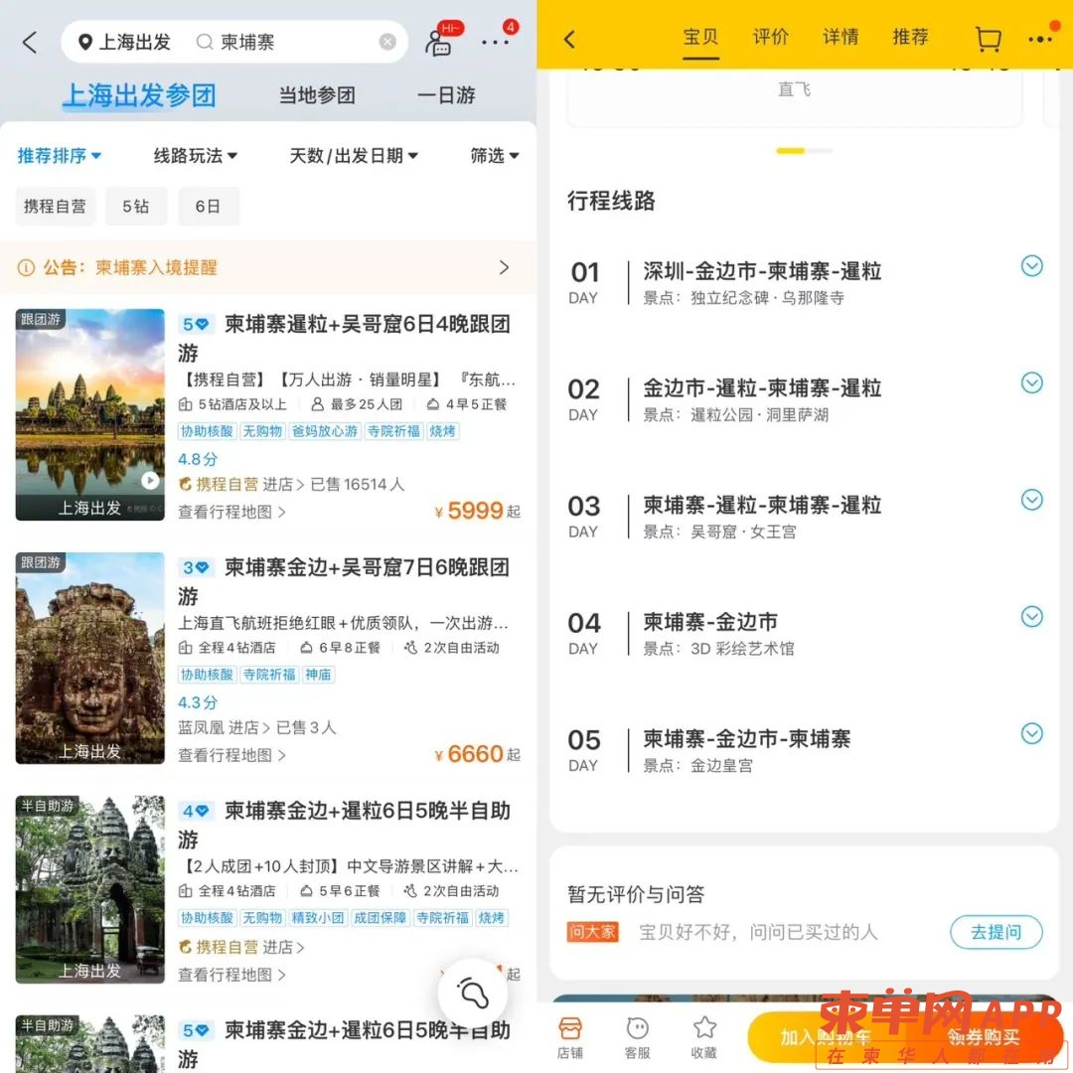Open 携程自营 进店 link on first tour

pyautogui.click(x=240, y=485)
